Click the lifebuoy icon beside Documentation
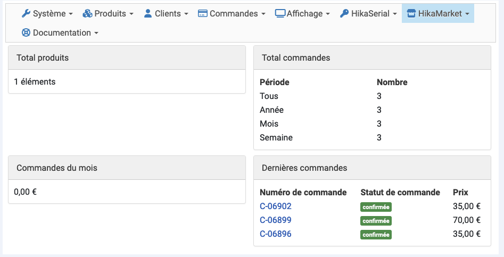This screenshot has width=504, height=257. coord(26,32)
